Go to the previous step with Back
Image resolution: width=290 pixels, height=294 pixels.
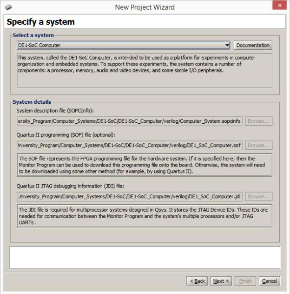point(197,281)
